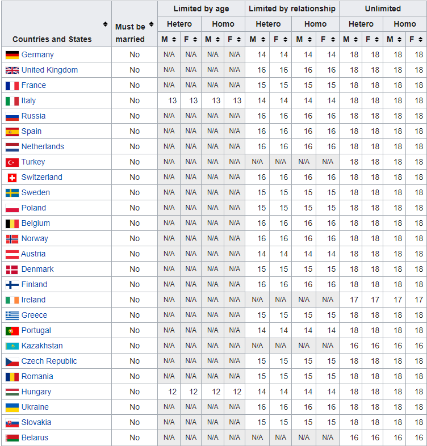
Task: Open the Hungary link
Action: [x=36, y=392]
